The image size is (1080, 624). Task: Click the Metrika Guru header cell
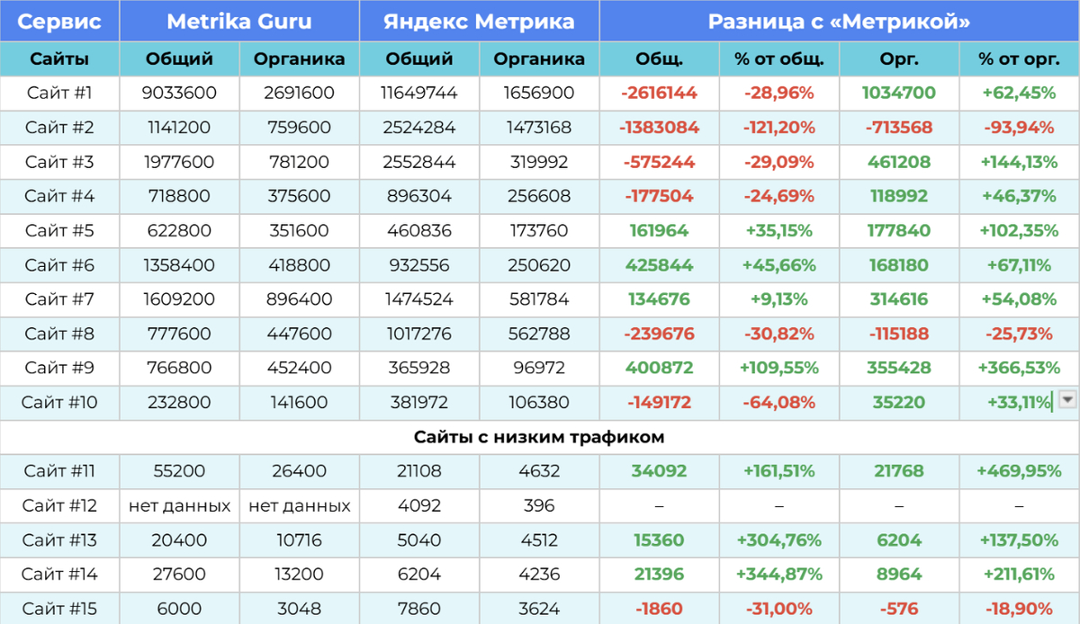(239, 22)
